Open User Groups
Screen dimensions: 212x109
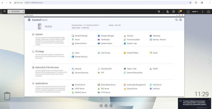[104, 53]
